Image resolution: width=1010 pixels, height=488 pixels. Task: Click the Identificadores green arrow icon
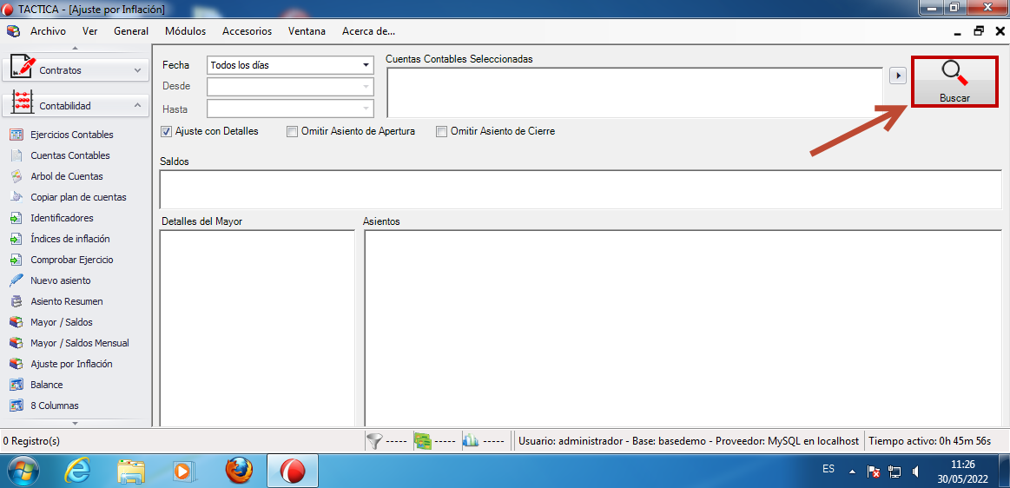17,218
